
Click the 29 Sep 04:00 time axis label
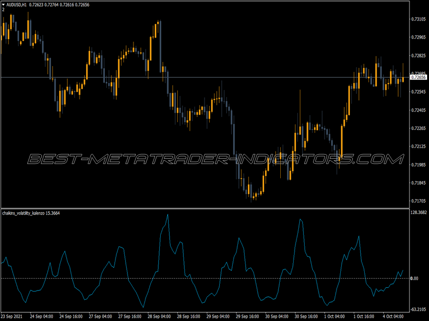click(218, 317)
